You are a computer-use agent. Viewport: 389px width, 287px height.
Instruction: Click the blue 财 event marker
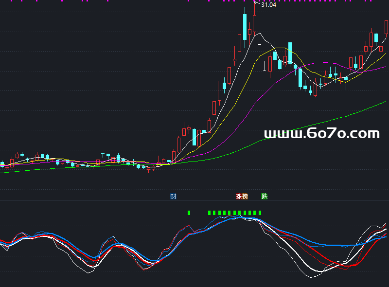173,197
